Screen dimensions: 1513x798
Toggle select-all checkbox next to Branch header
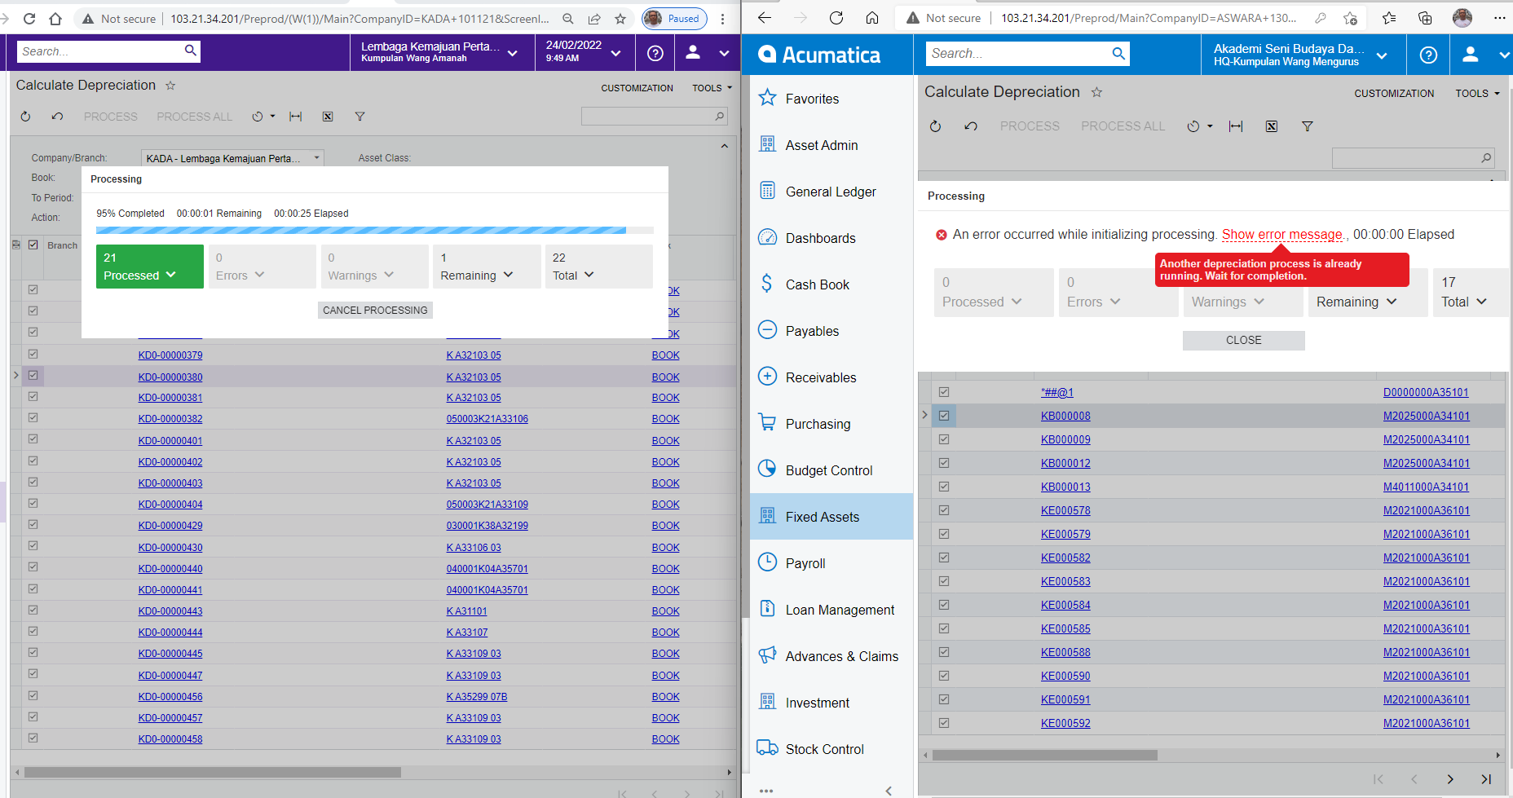pyautogui.click(x=33, y=245)
